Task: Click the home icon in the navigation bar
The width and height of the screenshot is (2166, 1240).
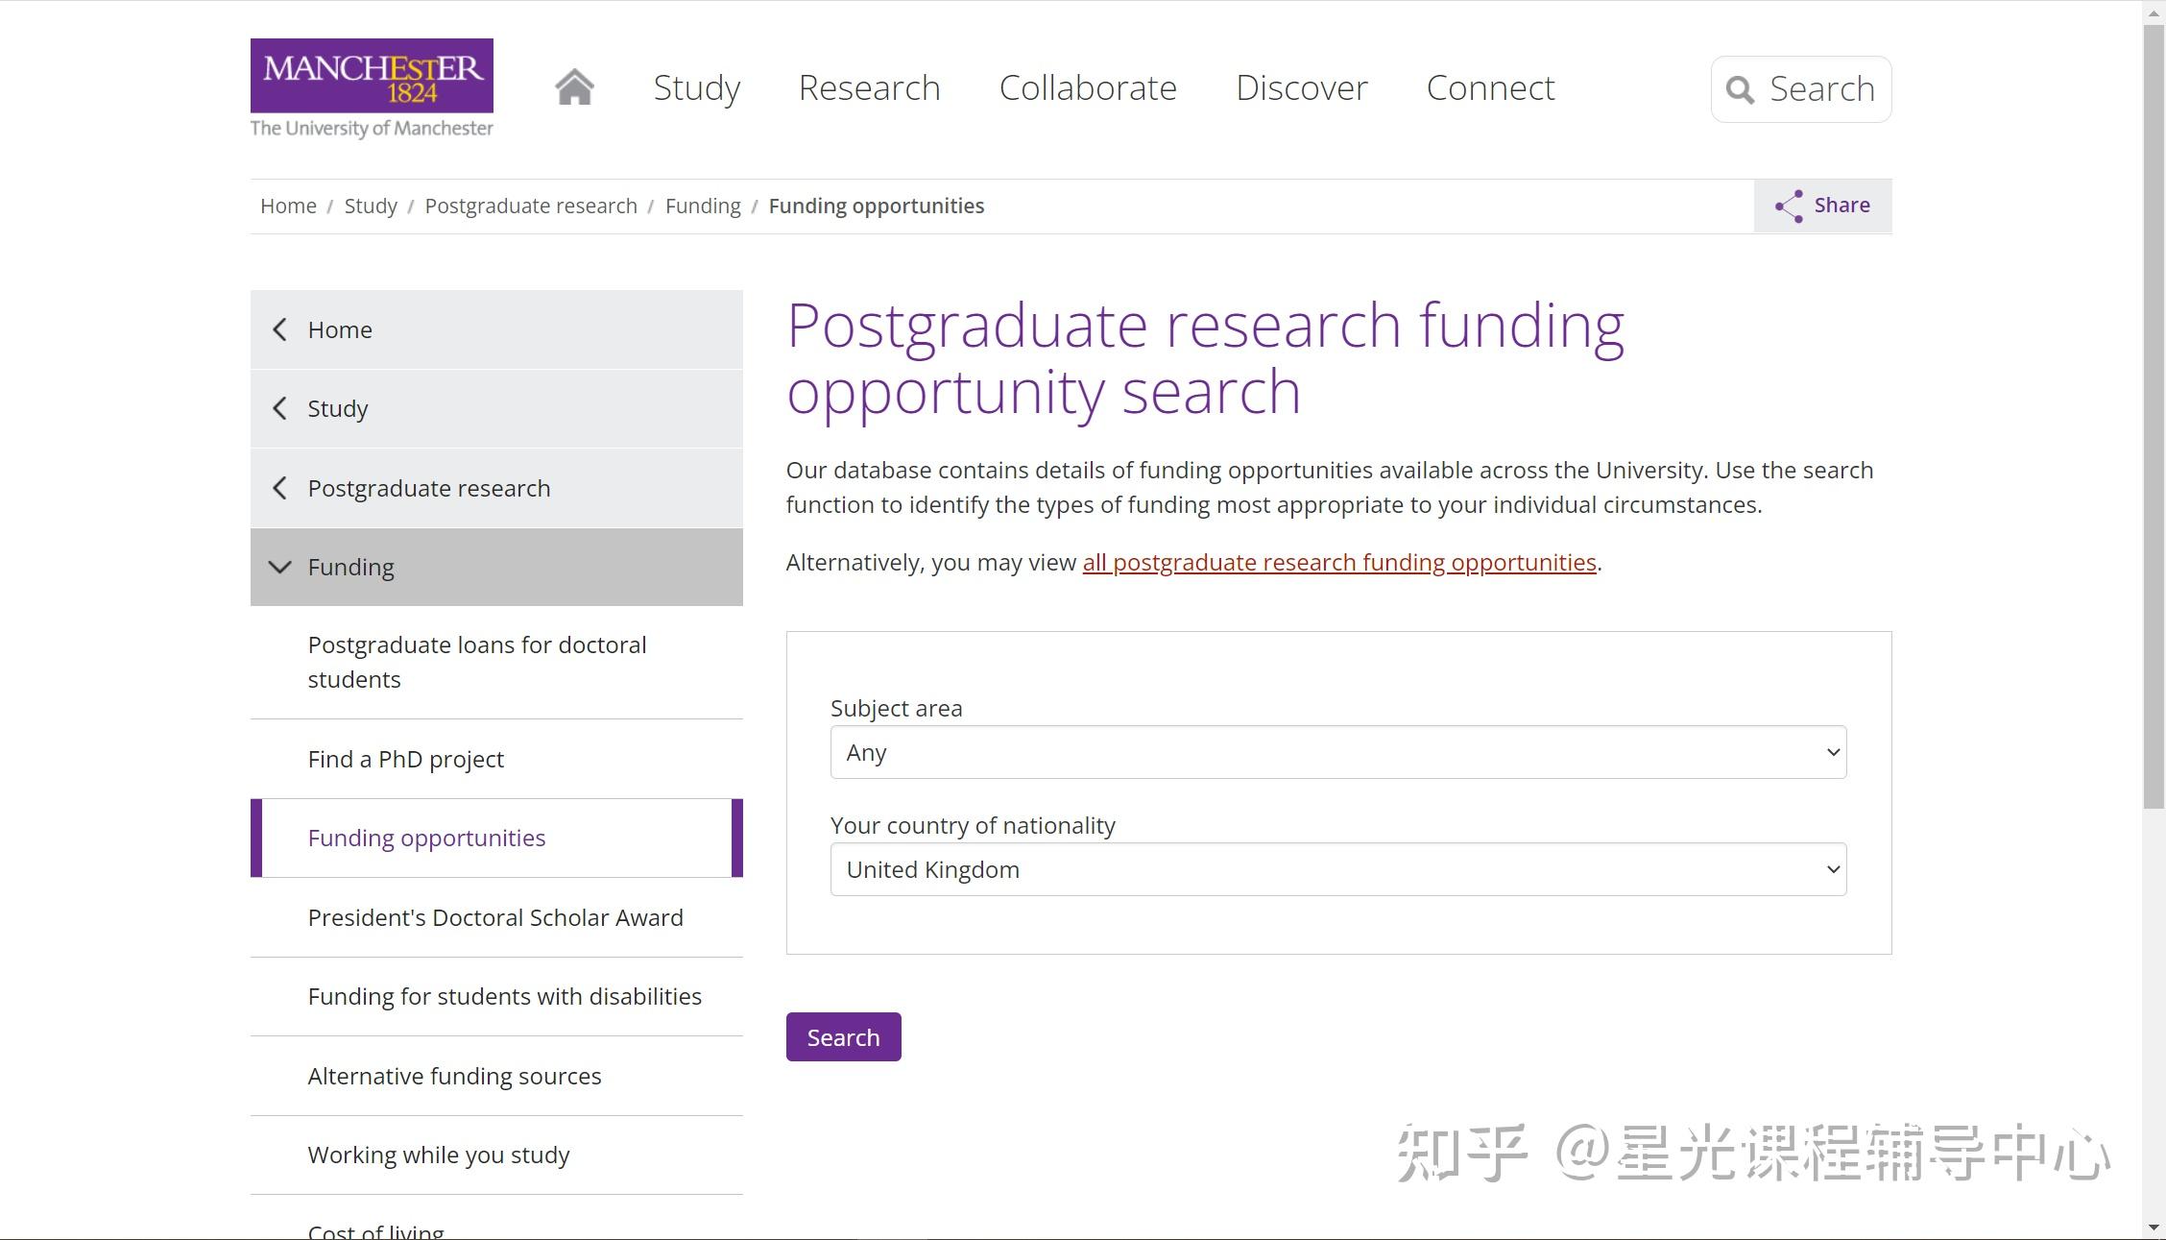Action: (x=574, y=86)
